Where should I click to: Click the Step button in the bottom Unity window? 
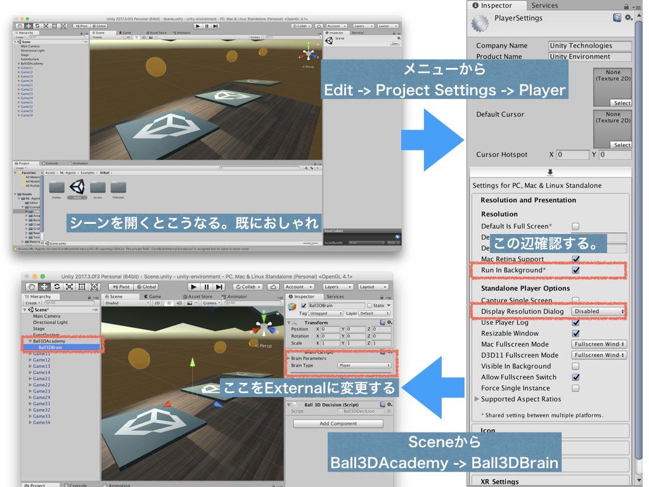coord(219,287)
